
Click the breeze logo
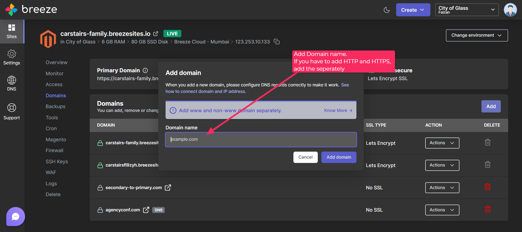[x=31, y=10]
